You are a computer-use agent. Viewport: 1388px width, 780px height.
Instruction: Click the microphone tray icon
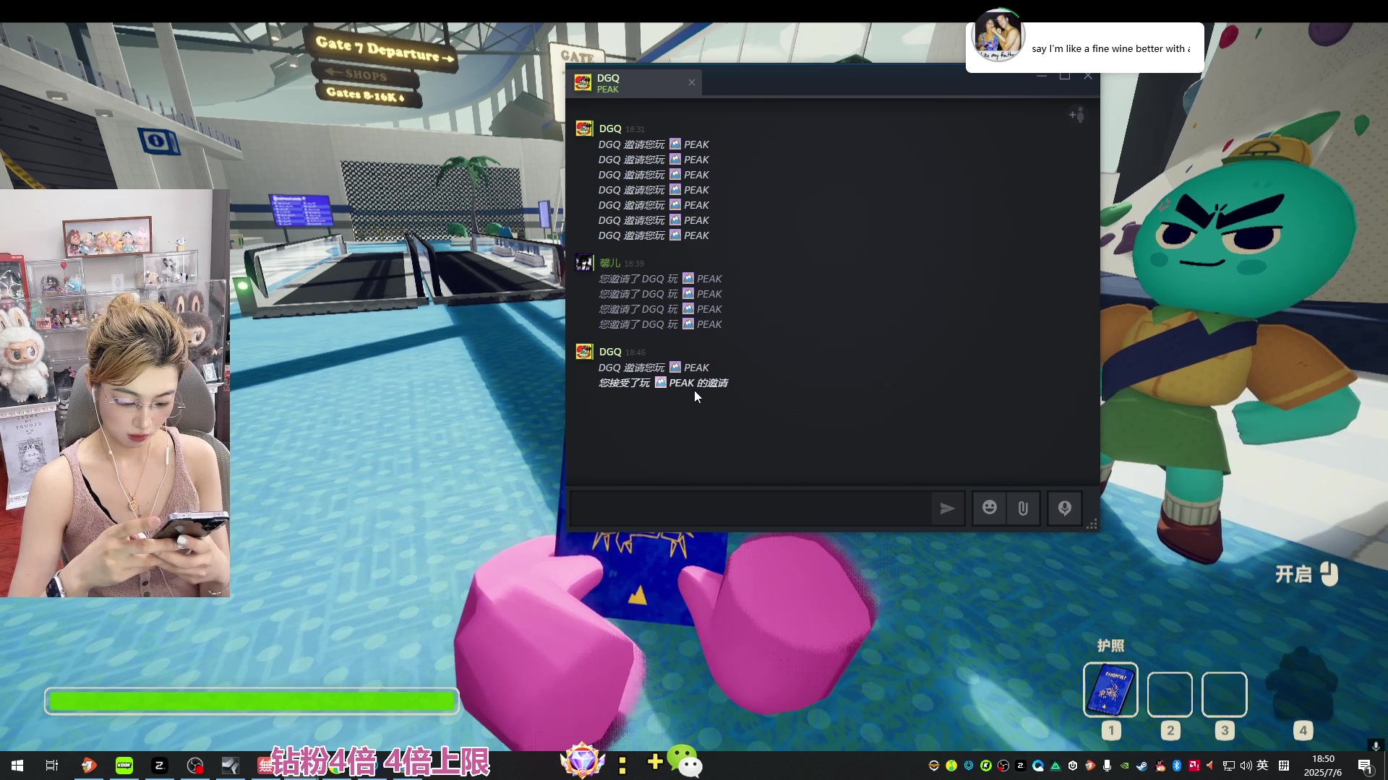click(x=1107, y=766)
